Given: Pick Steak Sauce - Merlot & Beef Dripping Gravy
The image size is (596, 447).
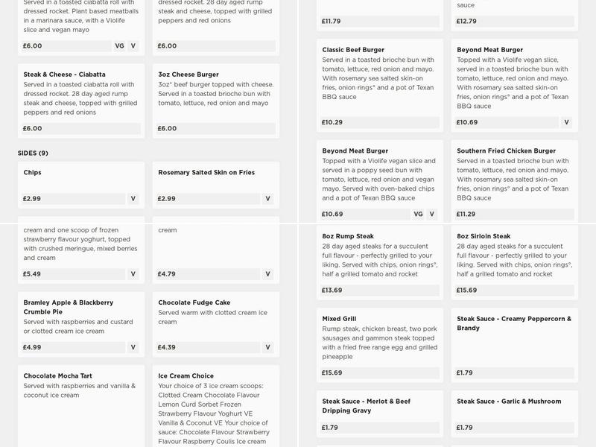Looking at the screenshot, I should 366,406.
